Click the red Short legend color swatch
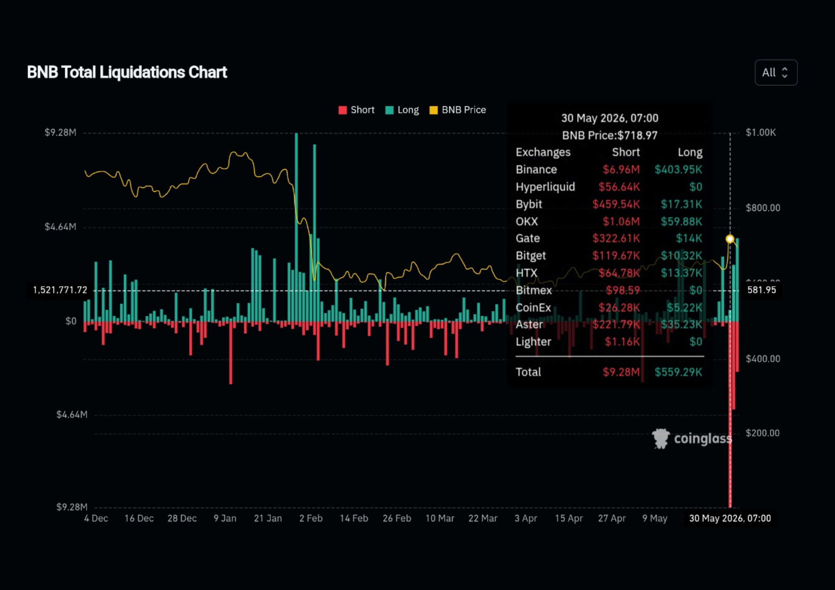Viewport: 835px width, 590px height. (342, 110)
